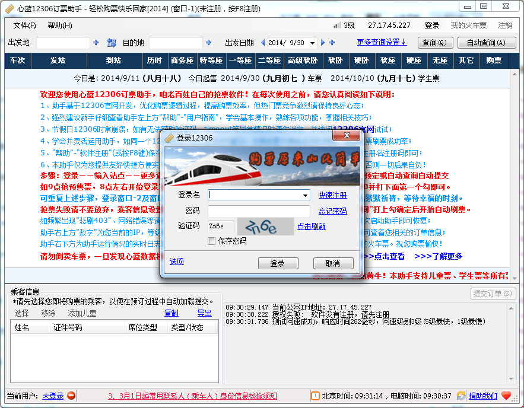Click the 二等座 column header

(x=269, y=60)
